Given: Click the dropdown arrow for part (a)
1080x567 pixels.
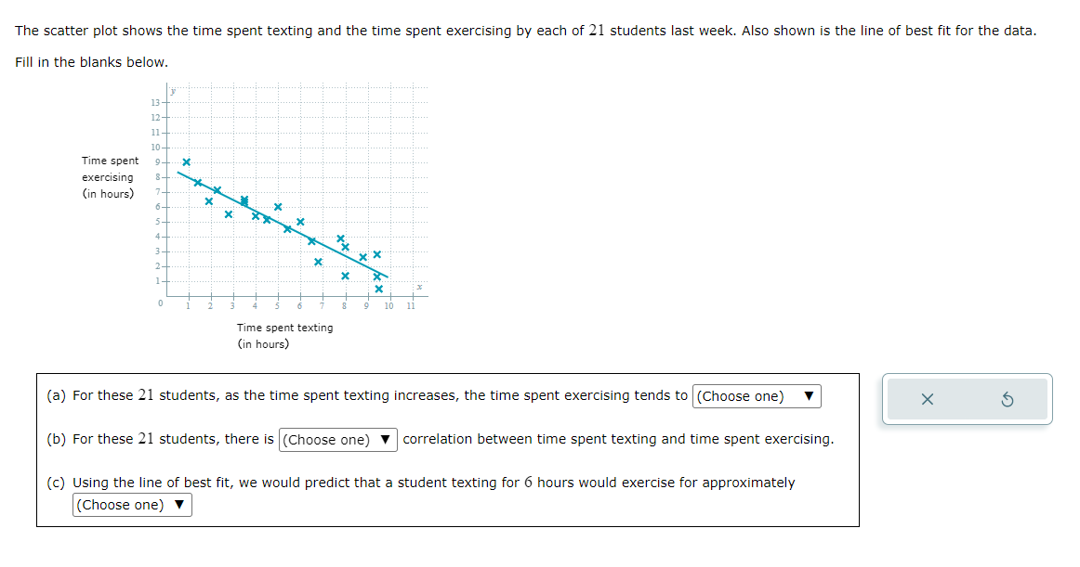Looking at the screenshot, I should coord(809,395).
